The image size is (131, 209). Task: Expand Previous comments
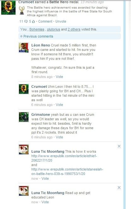(37, 36)
